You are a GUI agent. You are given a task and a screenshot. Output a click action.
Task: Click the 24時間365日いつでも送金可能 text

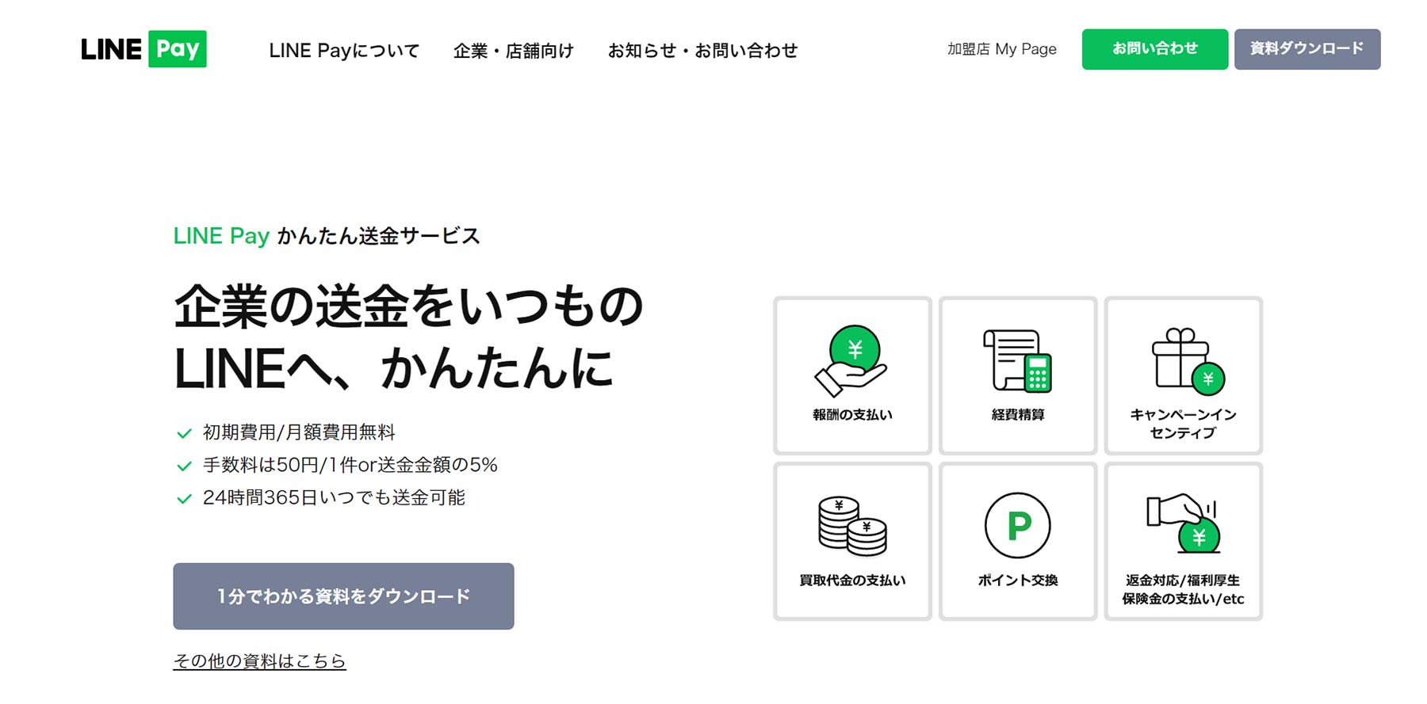click(x=334, y=498)
